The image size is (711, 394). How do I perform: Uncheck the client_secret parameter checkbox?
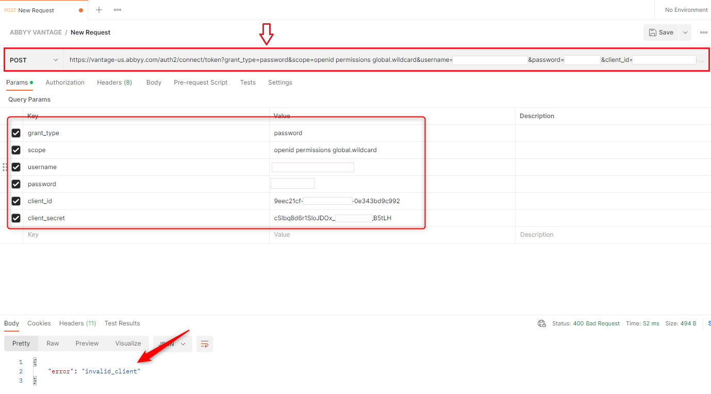[16, 218]
